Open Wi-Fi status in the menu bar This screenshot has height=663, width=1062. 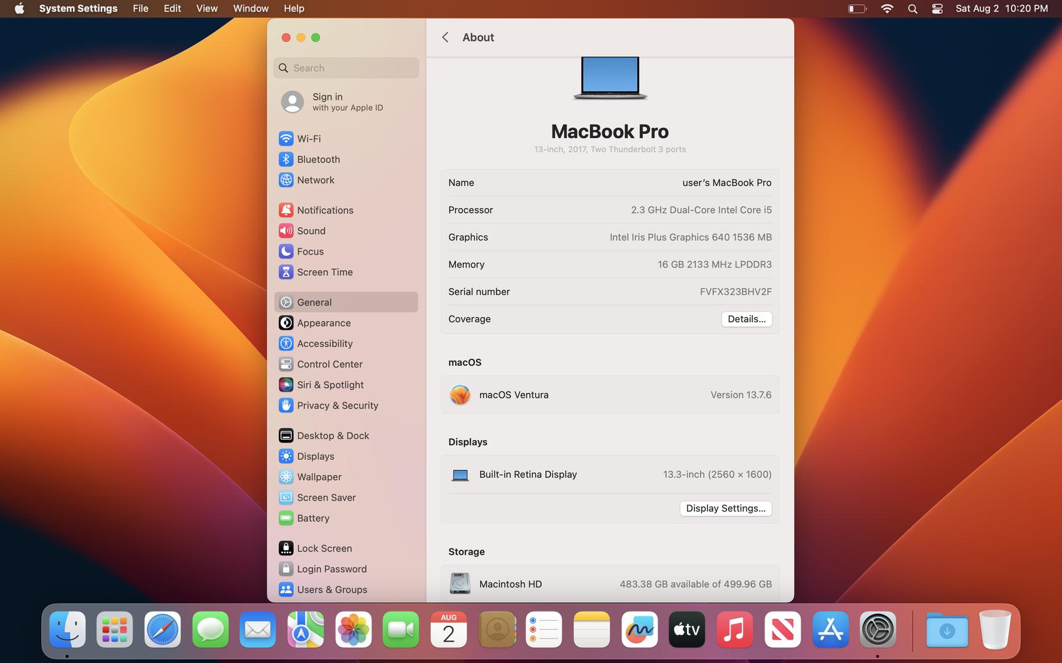[x=887, y=9]
